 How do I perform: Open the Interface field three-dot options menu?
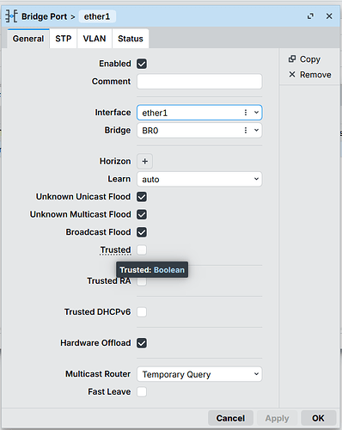pyautogui.click(x=246, y=113)
